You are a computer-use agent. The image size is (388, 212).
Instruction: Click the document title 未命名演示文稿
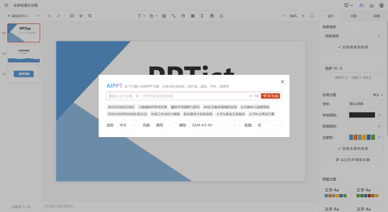pyautogui.click(x=26, y=5)
